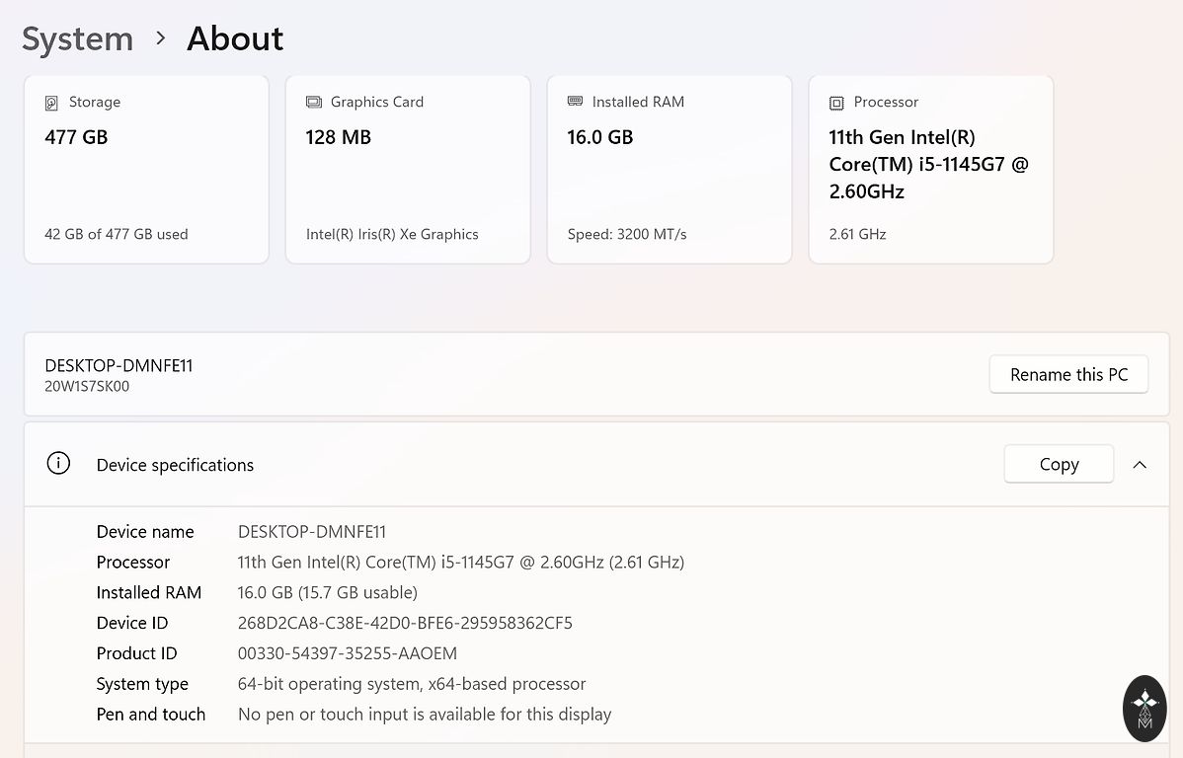Open the Processor card showing i5-1145G7
The width and height of the screenshot is (1183, 758).
(x=930, y=170)
